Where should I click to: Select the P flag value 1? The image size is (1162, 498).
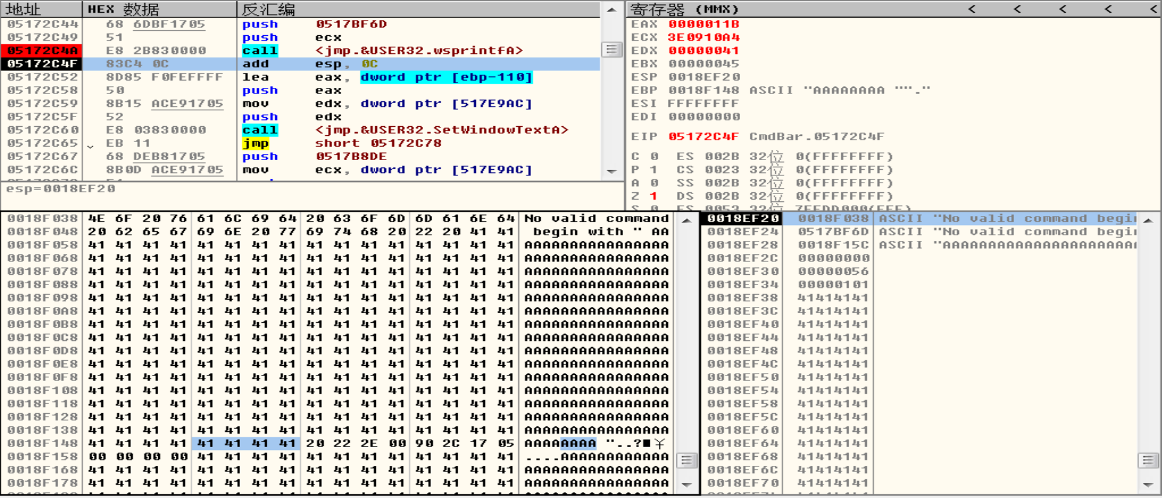coord(653,170)
